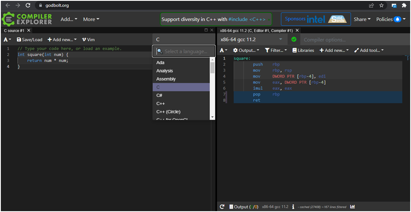This screenshot has width=411, height=212.
Task: Click the green compilation status checkmark
Action: pyautogui.click(x=294, y=39)
